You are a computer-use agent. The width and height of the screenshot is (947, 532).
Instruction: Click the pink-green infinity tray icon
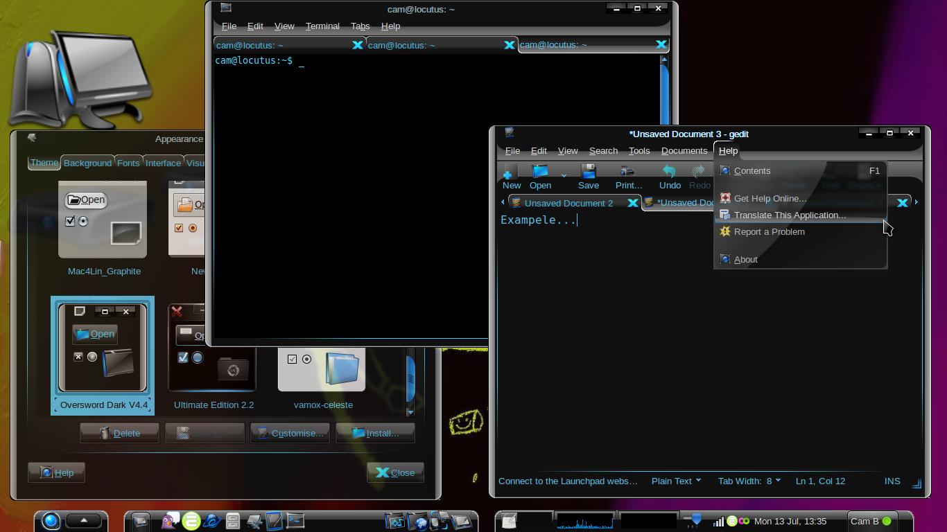tap(743, 521)
